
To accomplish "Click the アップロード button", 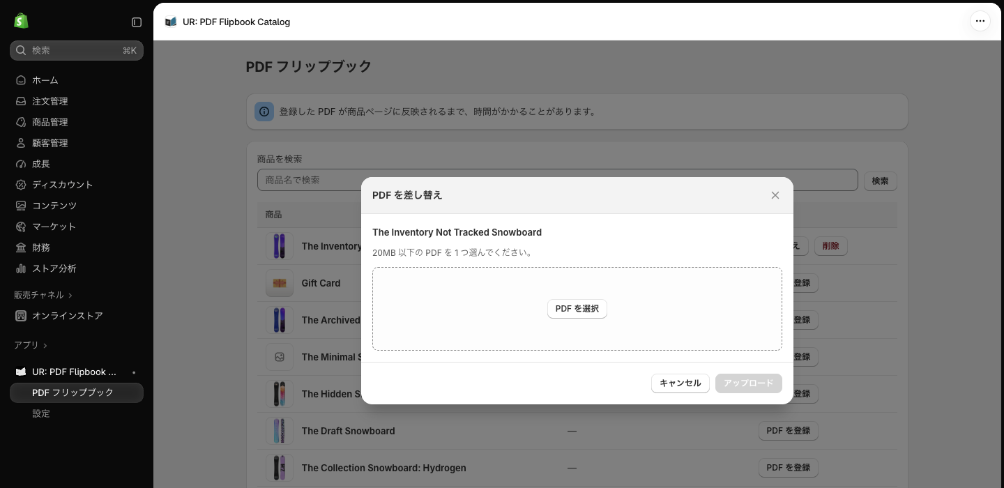I will (749, 383).
